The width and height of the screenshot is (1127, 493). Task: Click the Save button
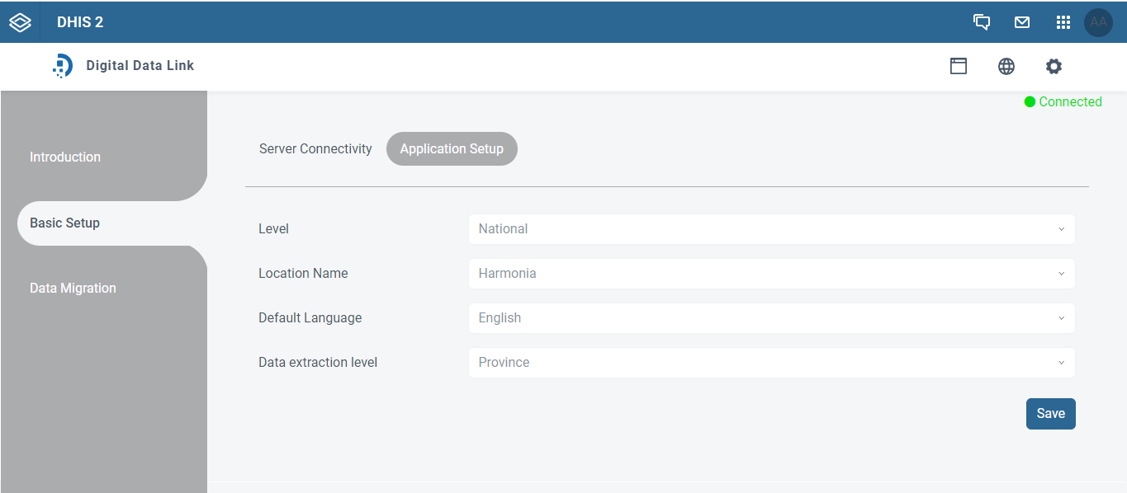click(1050, 414)
